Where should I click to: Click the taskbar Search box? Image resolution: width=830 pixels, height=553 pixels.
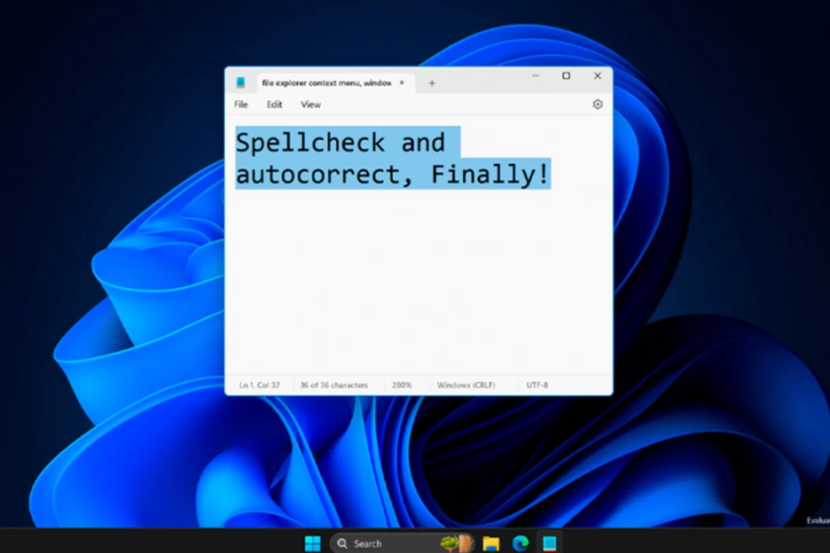pyautogui.click(x=369, y=543)
